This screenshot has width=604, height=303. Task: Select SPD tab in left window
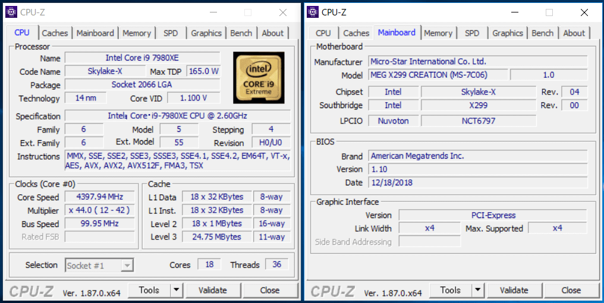tap(171, 33)
